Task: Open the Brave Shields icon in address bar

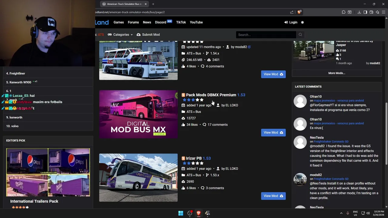Action: (299, 12)
